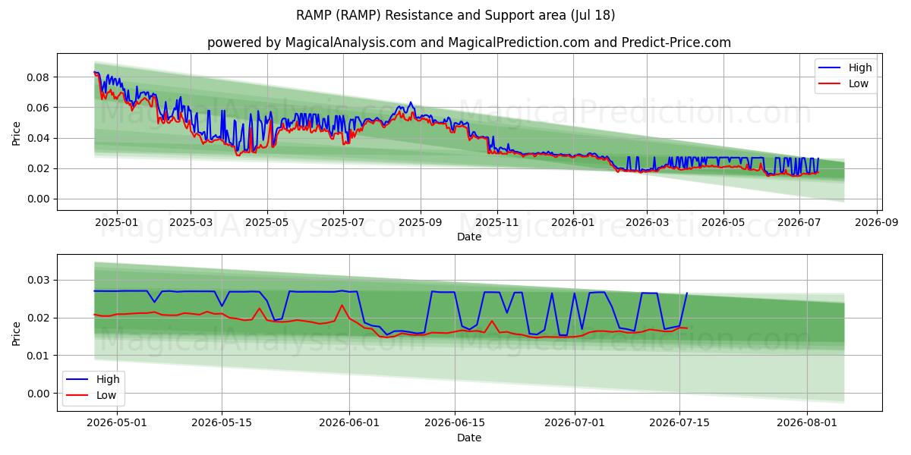Click the '2026-05' tick label on the top chart
Image resolution: width=911 pixels, height=455 pixels.
click(x=723, y=223)
